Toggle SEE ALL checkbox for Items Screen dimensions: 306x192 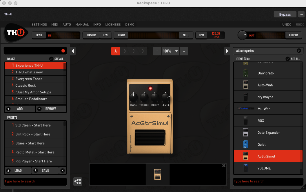(288, 59)
